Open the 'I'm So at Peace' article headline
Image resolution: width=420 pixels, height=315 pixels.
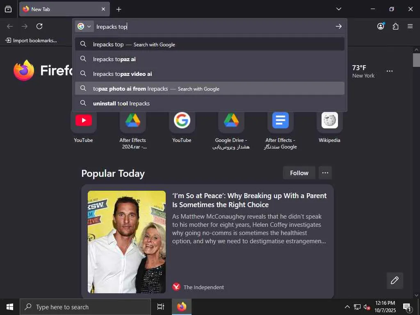tap(249, 200)
